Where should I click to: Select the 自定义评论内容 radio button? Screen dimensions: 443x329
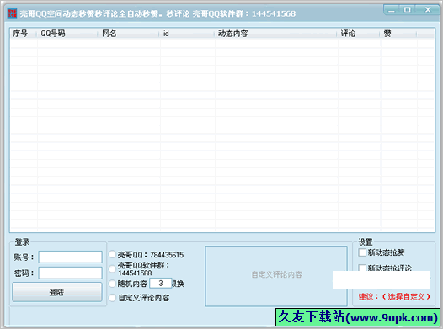pos(113,298)
